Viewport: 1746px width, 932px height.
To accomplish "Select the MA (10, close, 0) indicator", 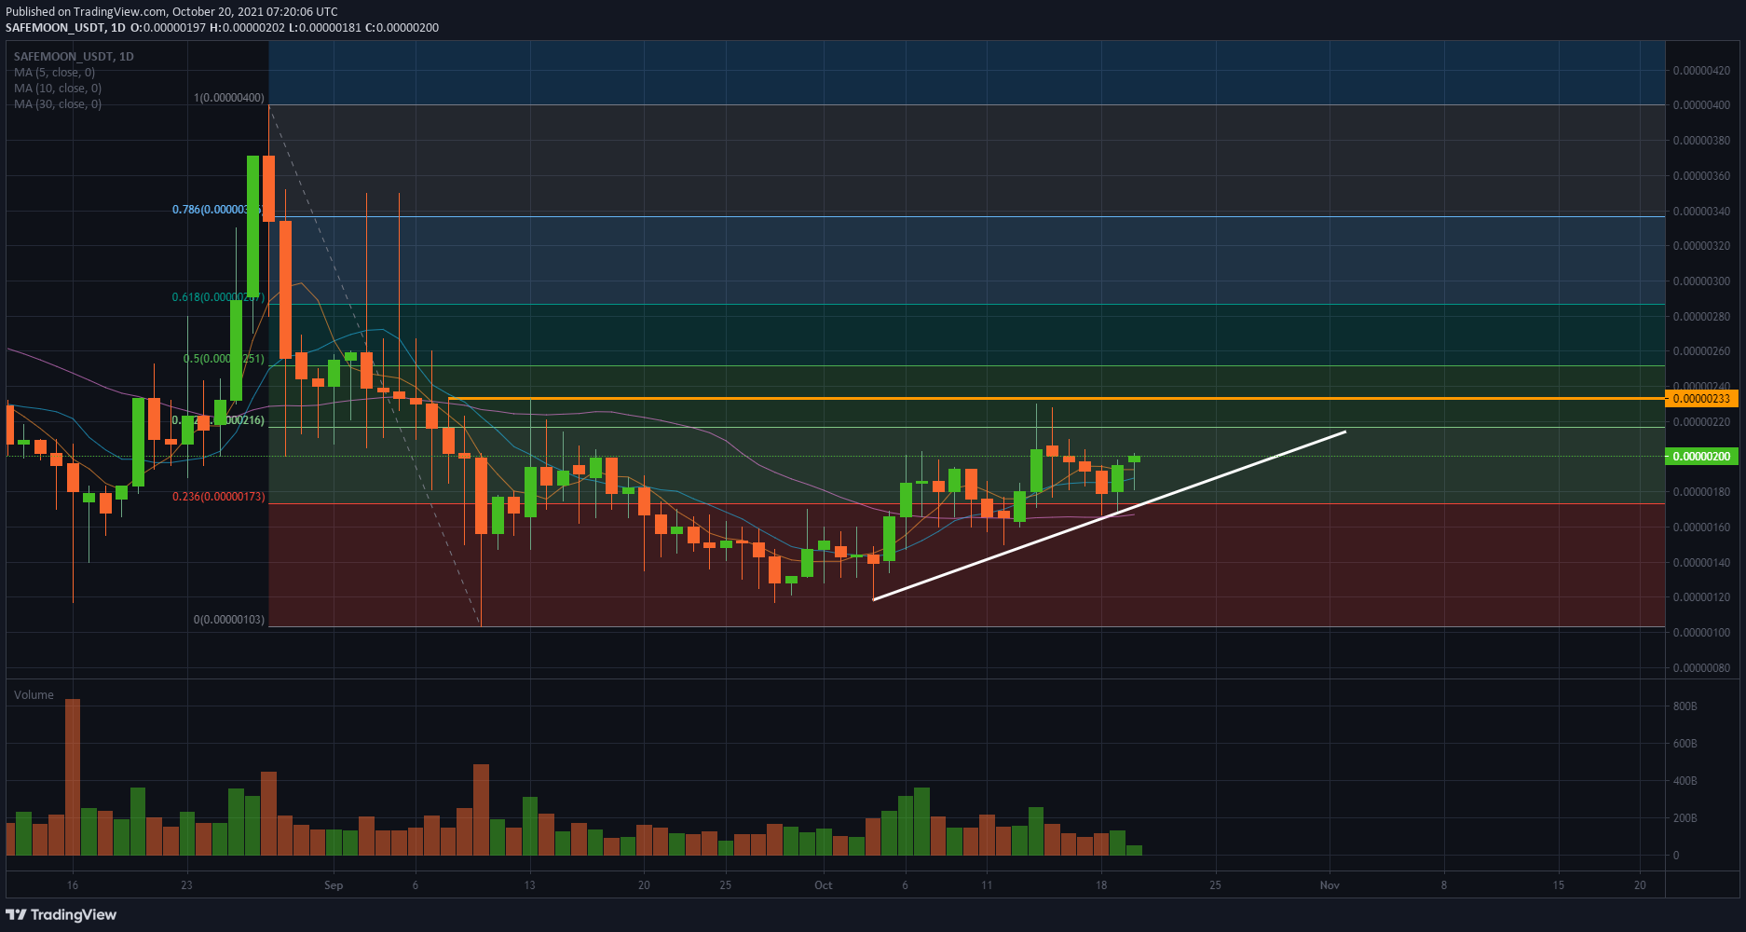I will point(56,88).
